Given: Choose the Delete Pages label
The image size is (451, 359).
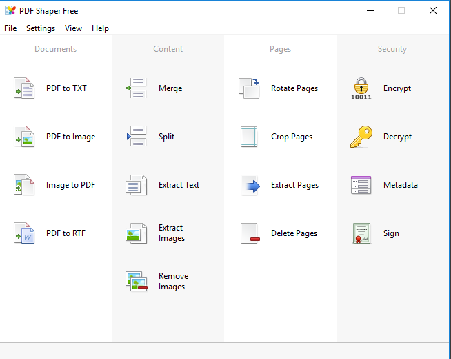Looking at the screenshot, I should (294, 233).
